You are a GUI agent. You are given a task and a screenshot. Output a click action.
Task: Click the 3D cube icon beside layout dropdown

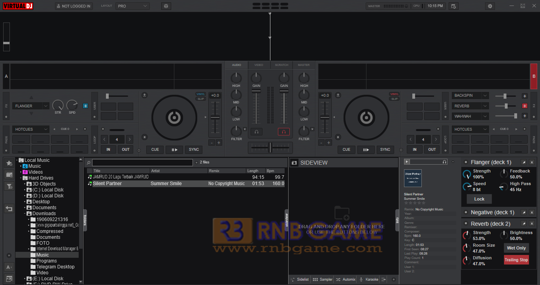tap(166, 6)
